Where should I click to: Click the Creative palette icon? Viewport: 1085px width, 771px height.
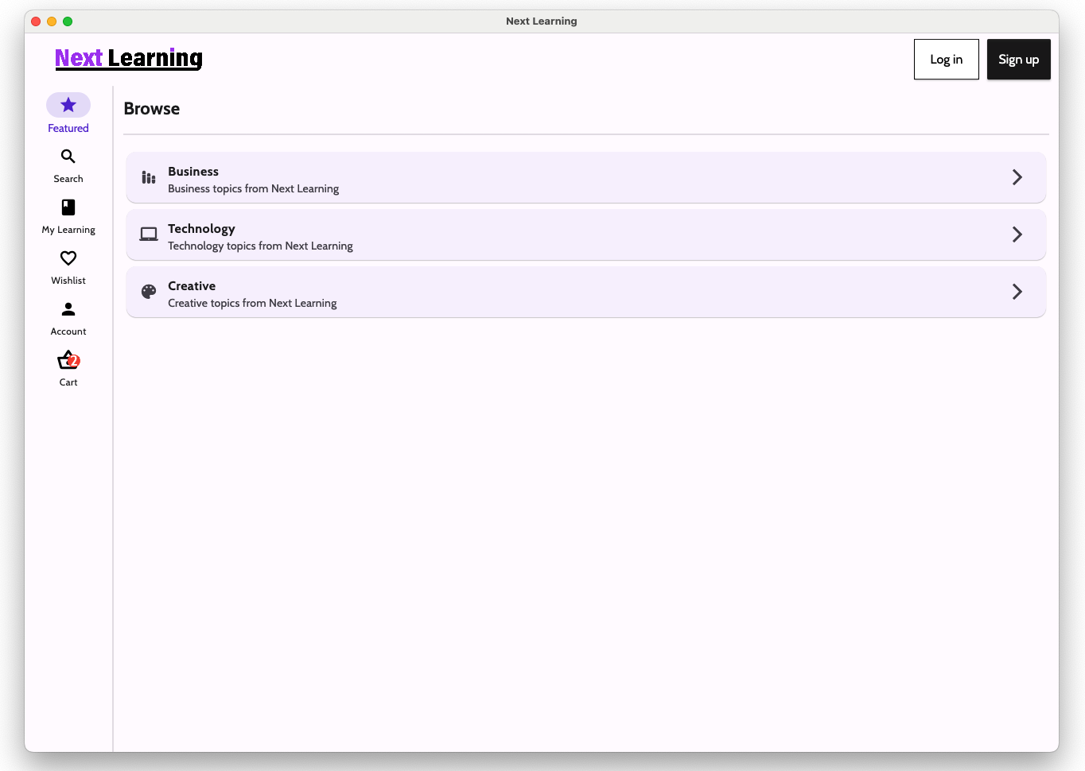pos(149,292)
